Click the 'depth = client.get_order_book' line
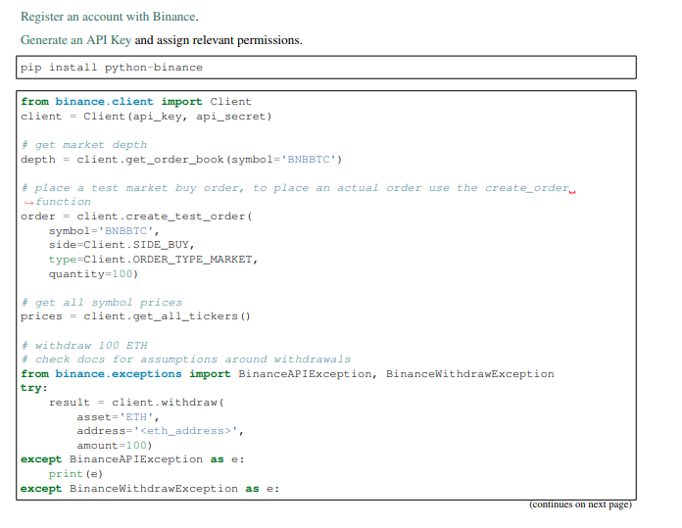This screenshot has height=528, width=682. point(181,160)
